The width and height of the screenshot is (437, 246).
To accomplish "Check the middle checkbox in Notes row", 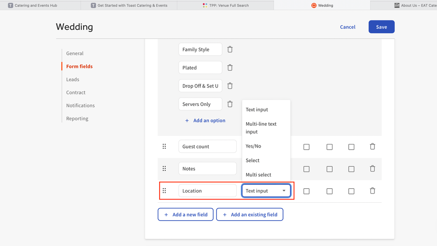I will point(329,169).
